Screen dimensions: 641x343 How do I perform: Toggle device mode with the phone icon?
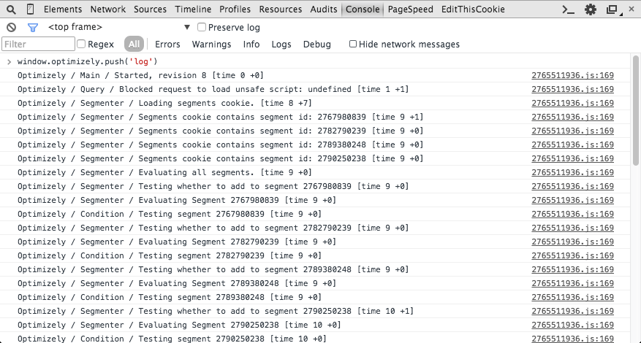pyautogui.click(x=30, y=9)
